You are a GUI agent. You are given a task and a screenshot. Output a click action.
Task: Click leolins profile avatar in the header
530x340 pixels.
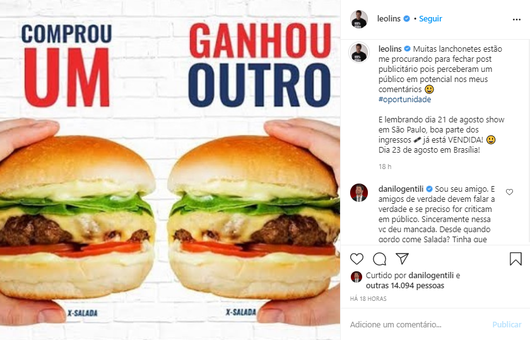[359, 19]
